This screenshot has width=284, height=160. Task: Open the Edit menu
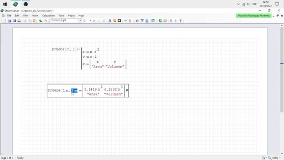(x=17, y=16)
